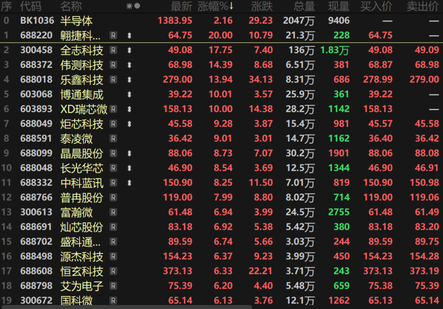Click the R badge next to 泰凌微

click(x=113, y=138)
